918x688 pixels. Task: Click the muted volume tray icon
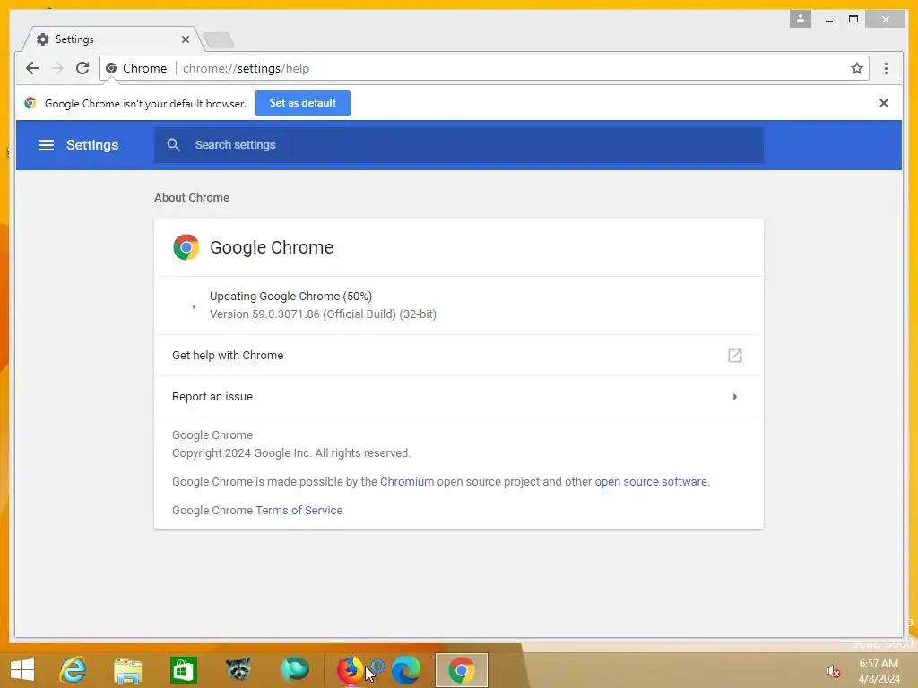tap(833, 671)
